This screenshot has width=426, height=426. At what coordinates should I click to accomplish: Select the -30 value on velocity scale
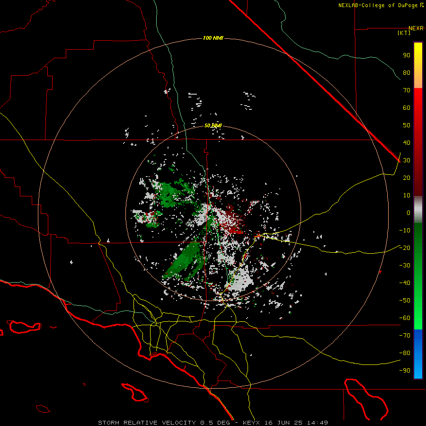pos(405,266)
